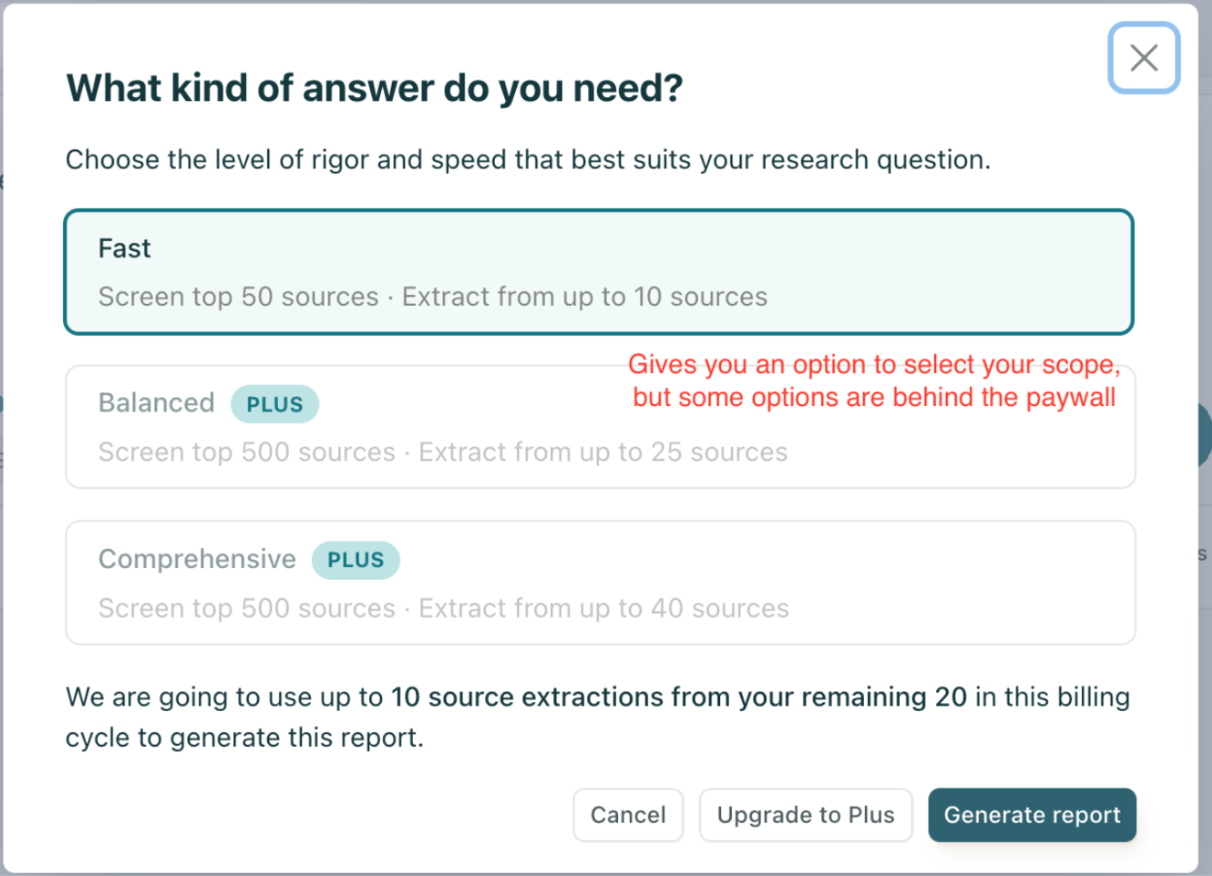Click the PLUS badge beside Comprehensive
The image size is (1212, 876).
[x=356, y=560]
